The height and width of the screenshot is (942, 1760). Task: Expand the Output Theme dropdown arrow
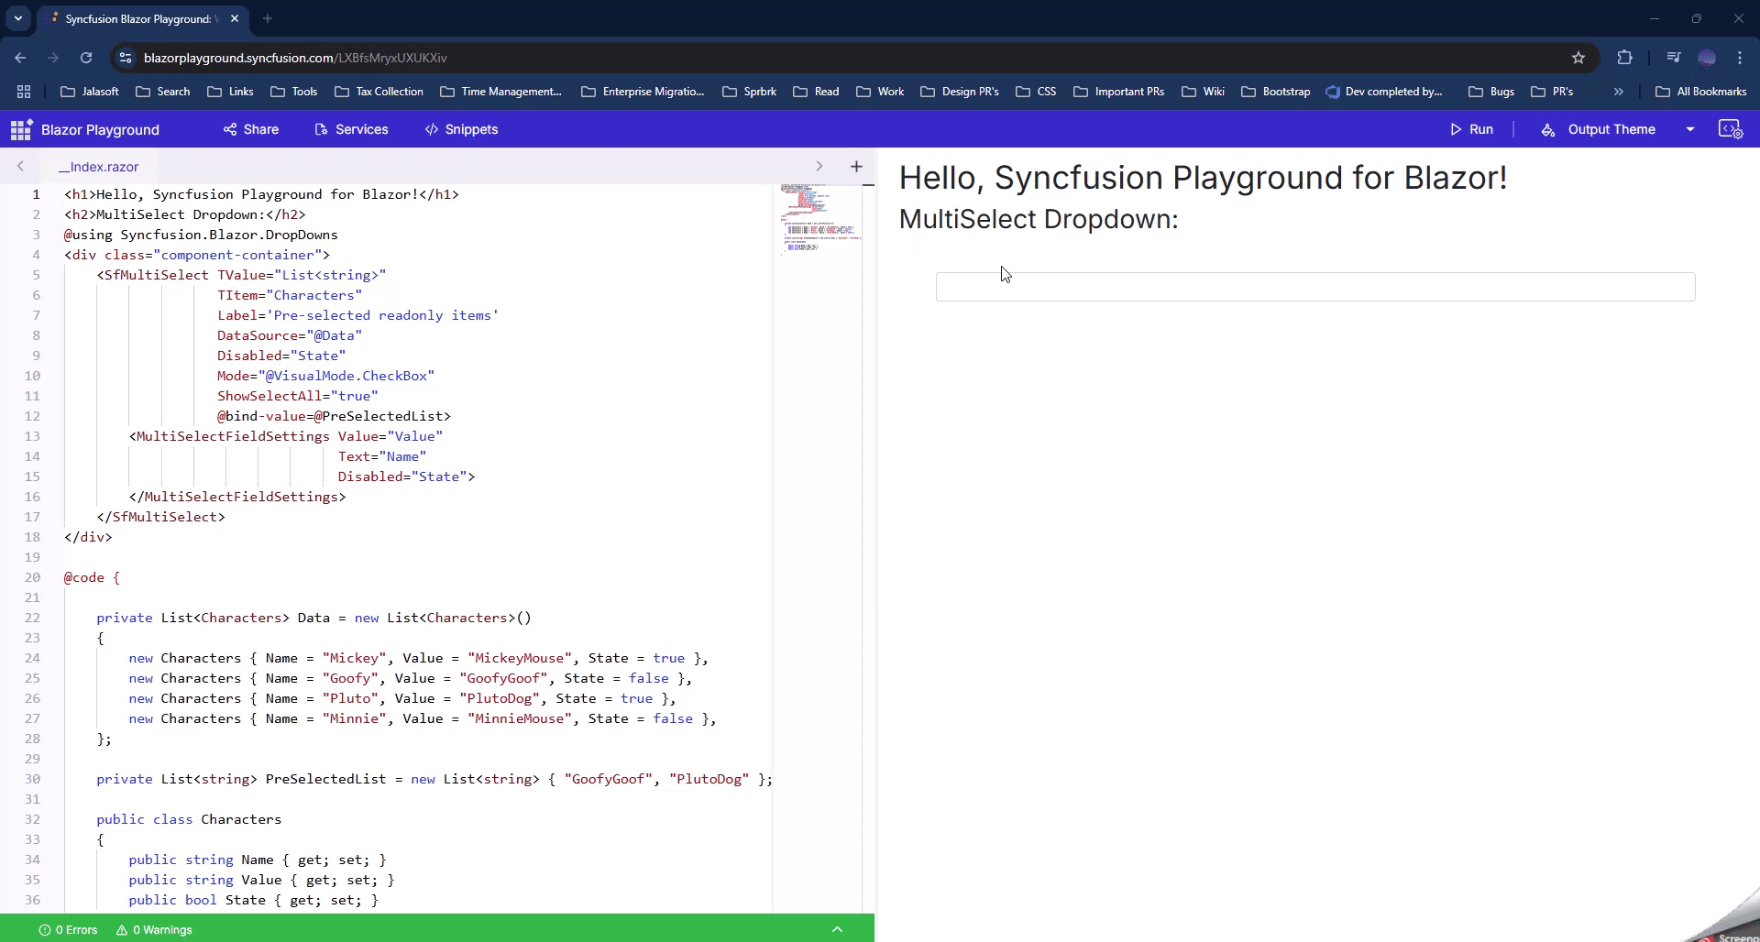click(1689, 129)
